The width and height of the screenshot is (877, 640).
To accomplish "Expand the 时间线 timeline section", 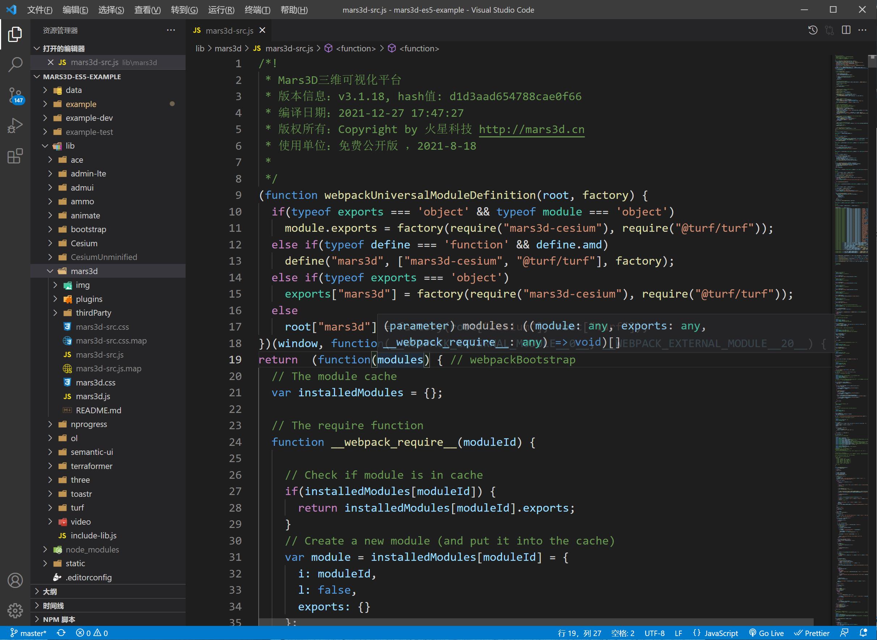I will pos(108,606).
